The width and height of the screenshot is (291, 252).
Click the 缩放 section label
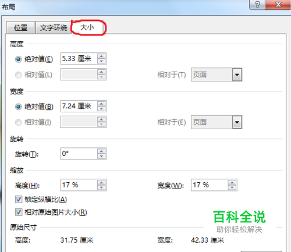click(x=17, y=171)
